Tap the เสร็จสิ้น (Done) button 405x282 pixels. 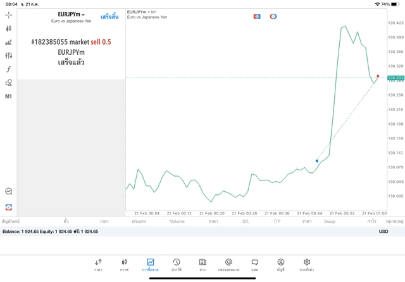point(109,16)
